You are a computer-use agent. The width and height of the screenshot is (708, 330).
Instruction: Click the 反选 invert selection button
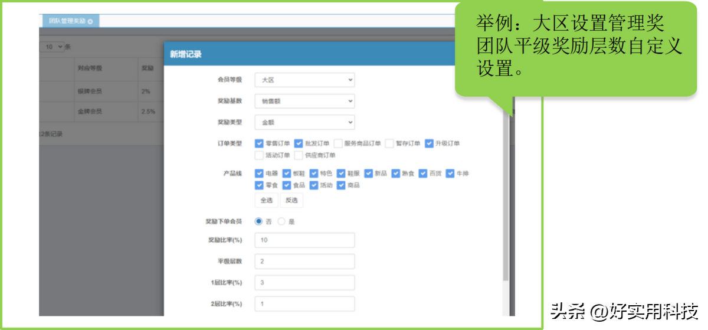[291, 200]
